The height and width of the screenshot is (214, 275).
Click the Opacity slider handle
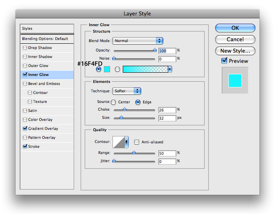pos(155,50)
